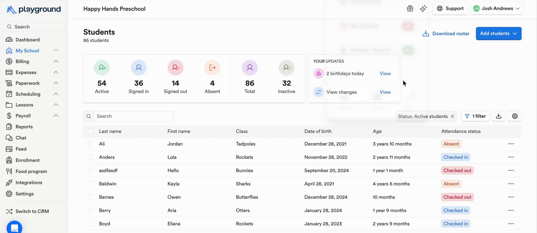
Task: Open the Add students dropdown
Action: point(498,34)
